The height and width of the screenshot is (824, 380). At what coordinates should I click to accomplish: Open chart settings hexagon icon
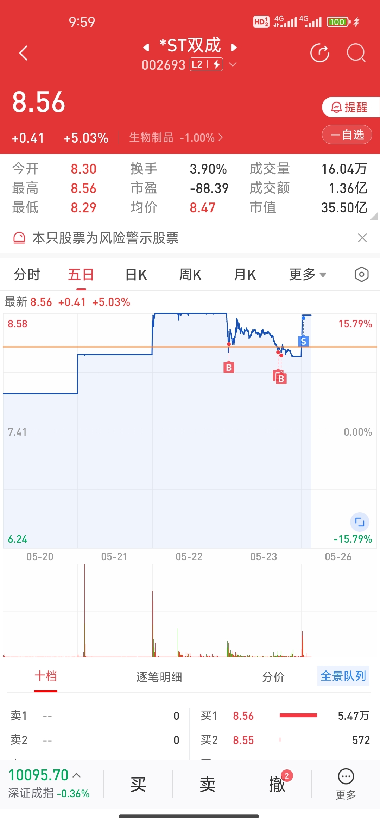(361, 275)
